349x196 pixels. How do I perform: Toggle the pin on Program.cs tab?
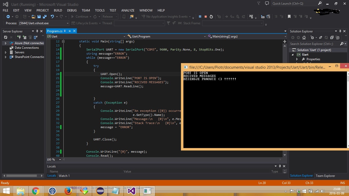point(69,31)
